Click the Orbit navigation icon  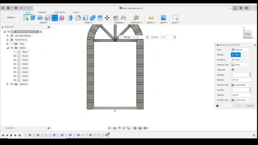[x=109, y=128]
